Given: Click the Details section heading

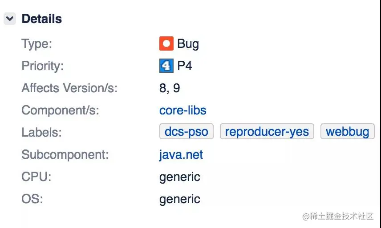Looking at the screenshot, I should coord(41,19).
